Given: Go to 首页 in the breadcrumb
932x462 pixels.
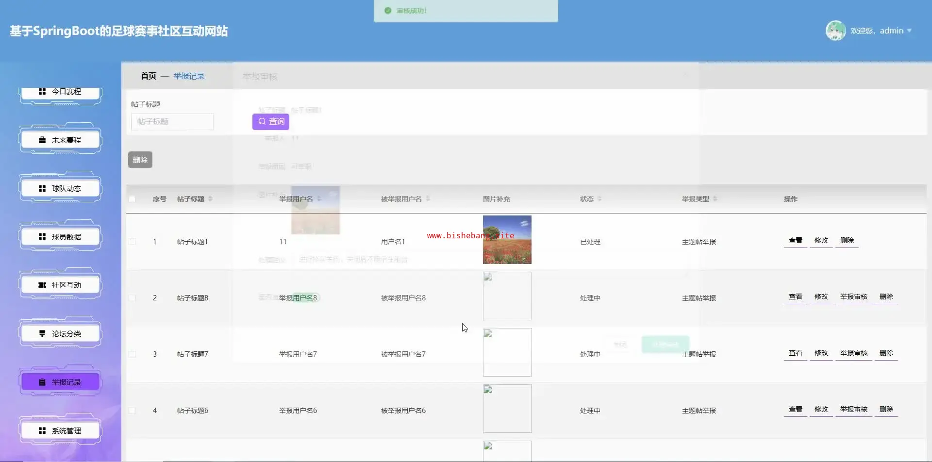Looking at the screenshot, I should [148, 76].
